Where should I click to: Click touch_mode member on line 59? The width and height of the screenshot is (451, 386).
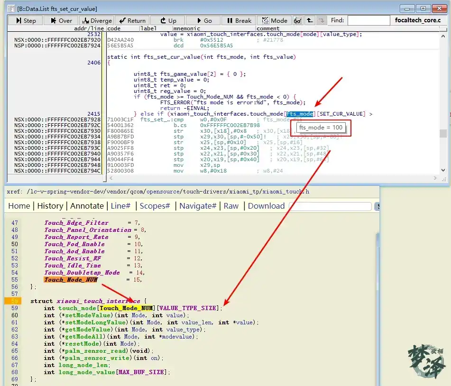(77, 308)
